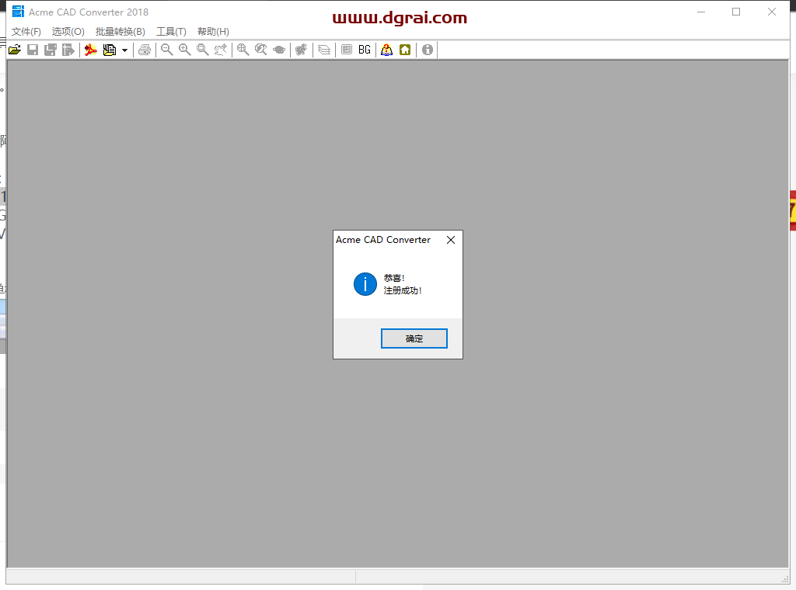The width and height of the screenshot is (796, 590).
Task: Select the Pan hand tool icon
Action: (220, 50)
